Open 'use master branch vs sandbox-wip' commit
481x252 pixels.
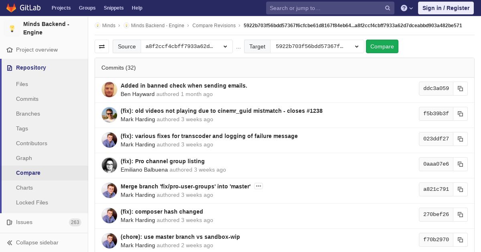[180, 237]
